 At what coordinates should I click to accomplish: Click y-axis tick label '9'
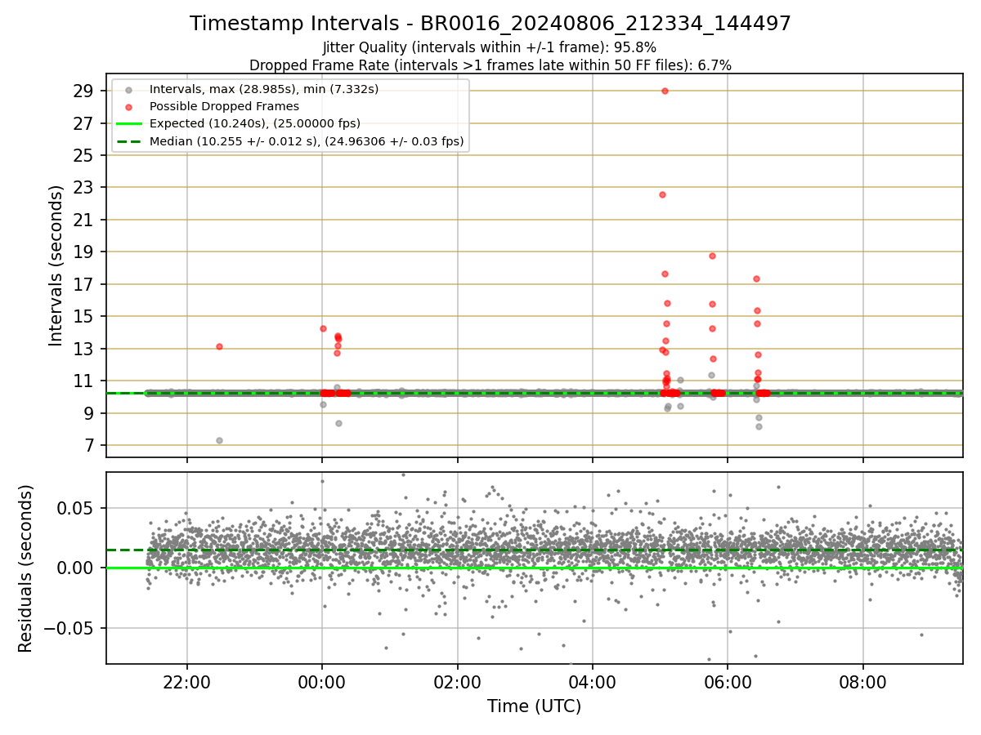(x=91, y=413)
